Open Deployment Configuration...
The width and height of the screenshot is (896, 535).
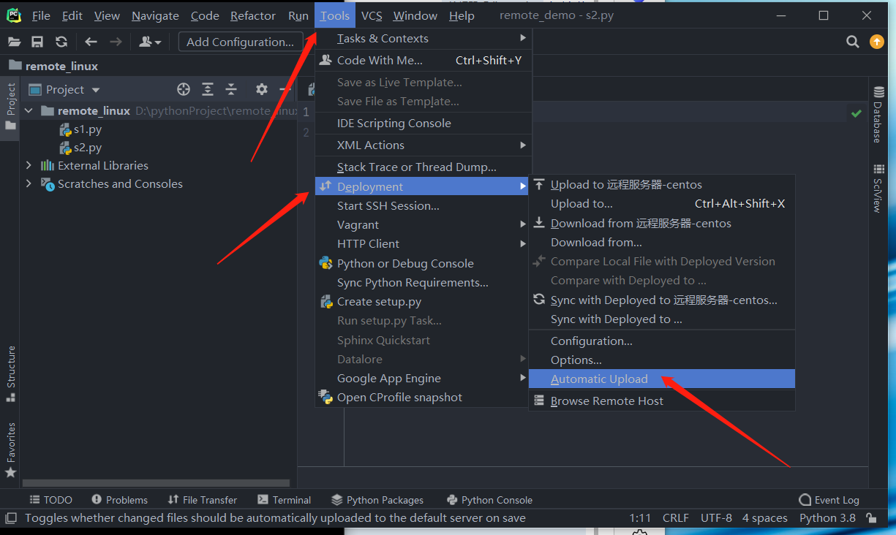tap(661, 341)
